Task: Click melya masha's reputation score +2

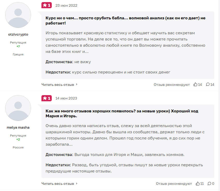Action: pos(18,139)
